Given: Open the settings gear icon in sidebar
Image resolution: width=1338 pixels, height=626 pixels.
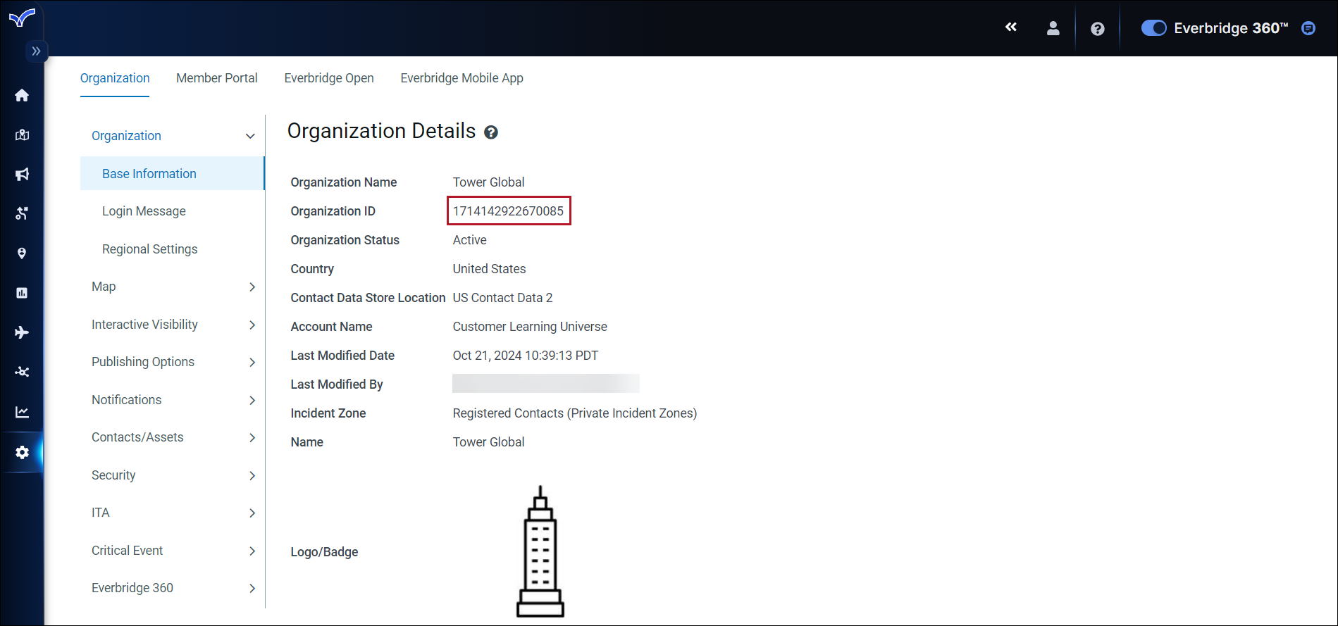Looking at the screenshot, I should (x=22, y=452).
